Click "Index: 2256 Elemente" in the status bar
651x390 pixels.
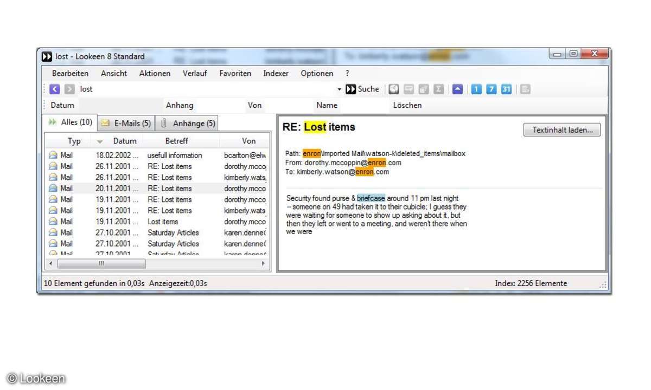[x=531, y=283]
